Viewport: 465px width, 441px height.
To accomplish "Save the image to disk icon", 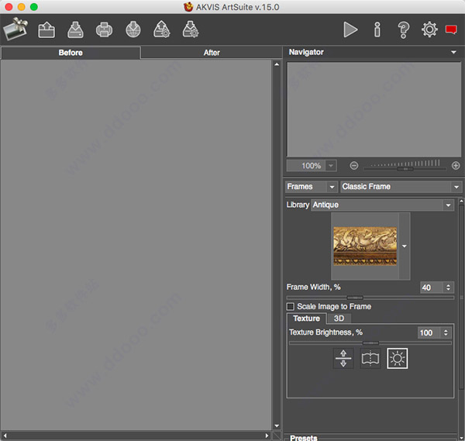I will coord(75,29).
